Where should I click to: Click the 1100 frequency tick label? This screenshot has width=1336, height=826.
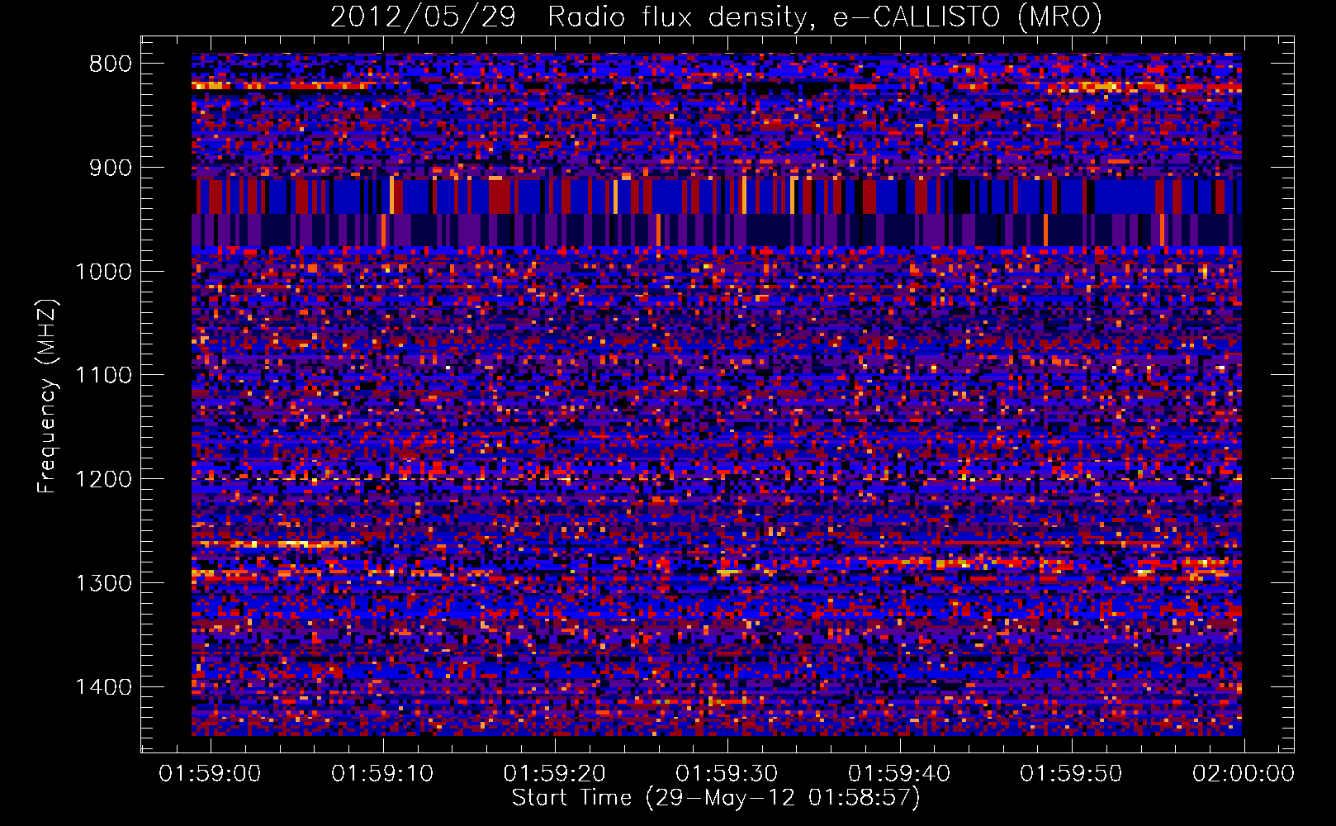coord(103,376)
